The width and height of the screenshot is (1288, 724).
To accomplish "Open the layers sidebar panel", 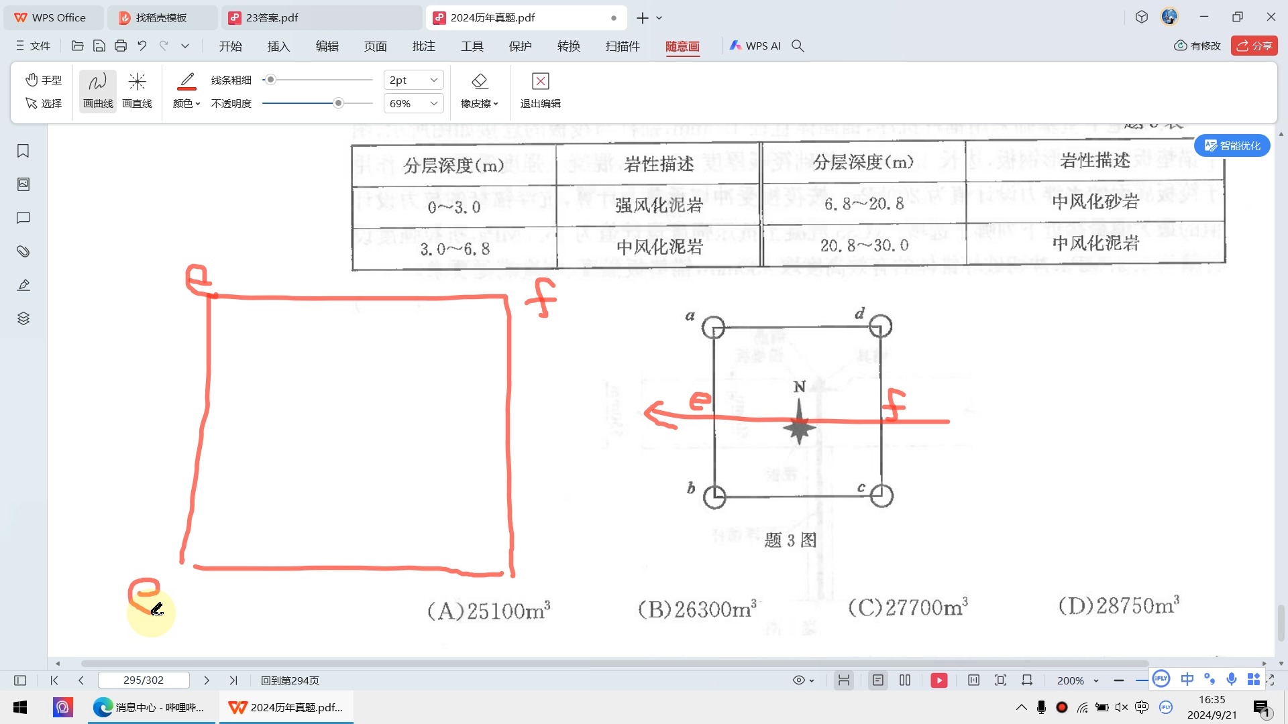I will click(23, 318).
